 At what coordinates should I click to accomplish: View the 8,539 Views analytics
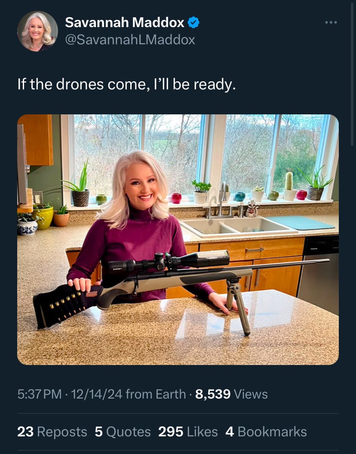click(231, 394)
